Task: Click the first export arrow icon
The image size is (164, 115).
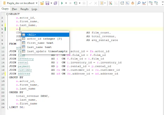Action: (x=151, y=3)
